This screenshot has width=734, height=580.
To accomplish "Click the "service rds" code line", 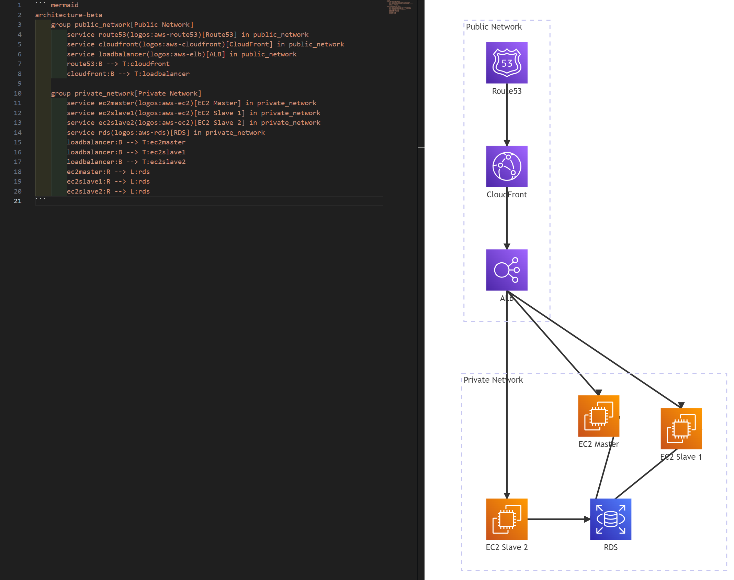I will (x=166, y=133).
